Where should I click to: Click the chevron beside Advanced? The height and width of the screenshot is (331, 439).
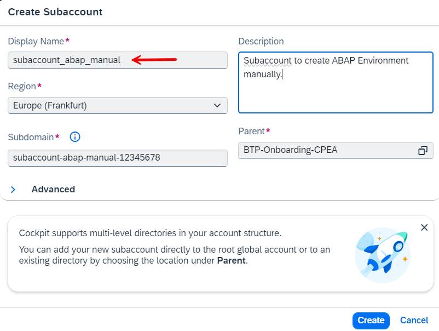[x=13, y=189]
